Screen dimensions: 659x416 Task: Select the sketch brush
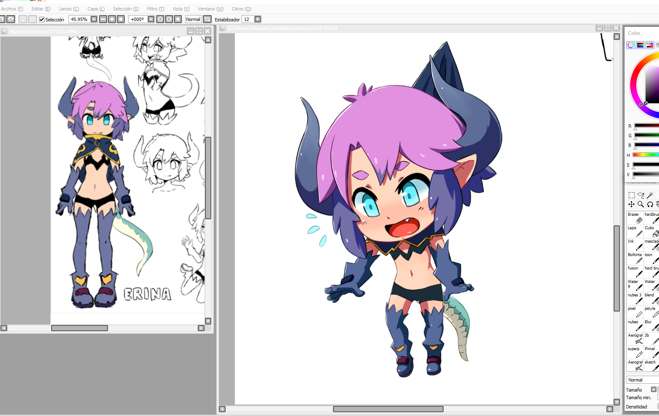(651, 365)
